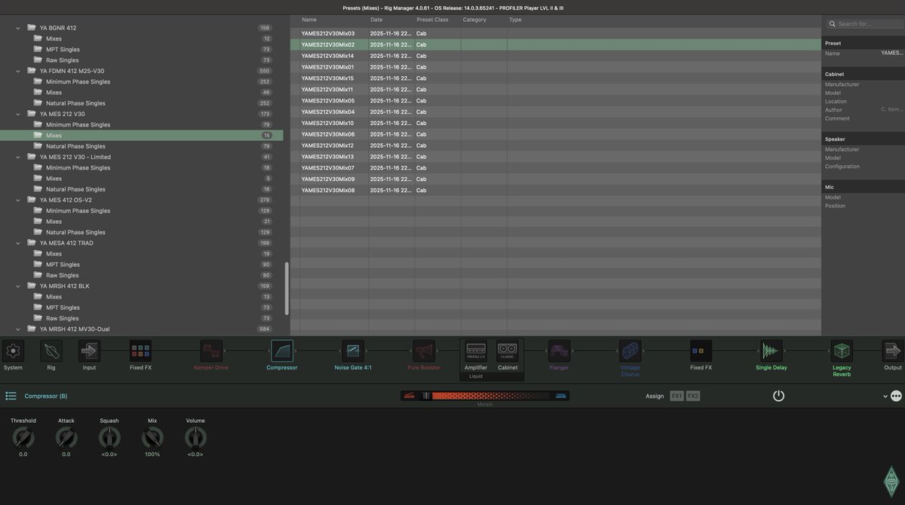
Task: Select the Pure Booster effect block
Action: (x=424, y=350)
